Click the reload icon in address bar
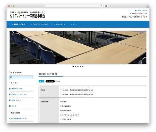The image size is (156, 132). (x=101, y=6)
